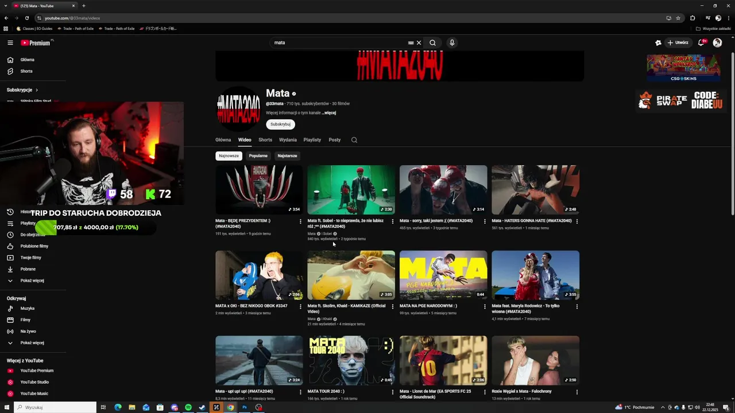Open YouTube Studio in sidebar
The width and height of the screenshot is (735, 413).
point(34,382)
